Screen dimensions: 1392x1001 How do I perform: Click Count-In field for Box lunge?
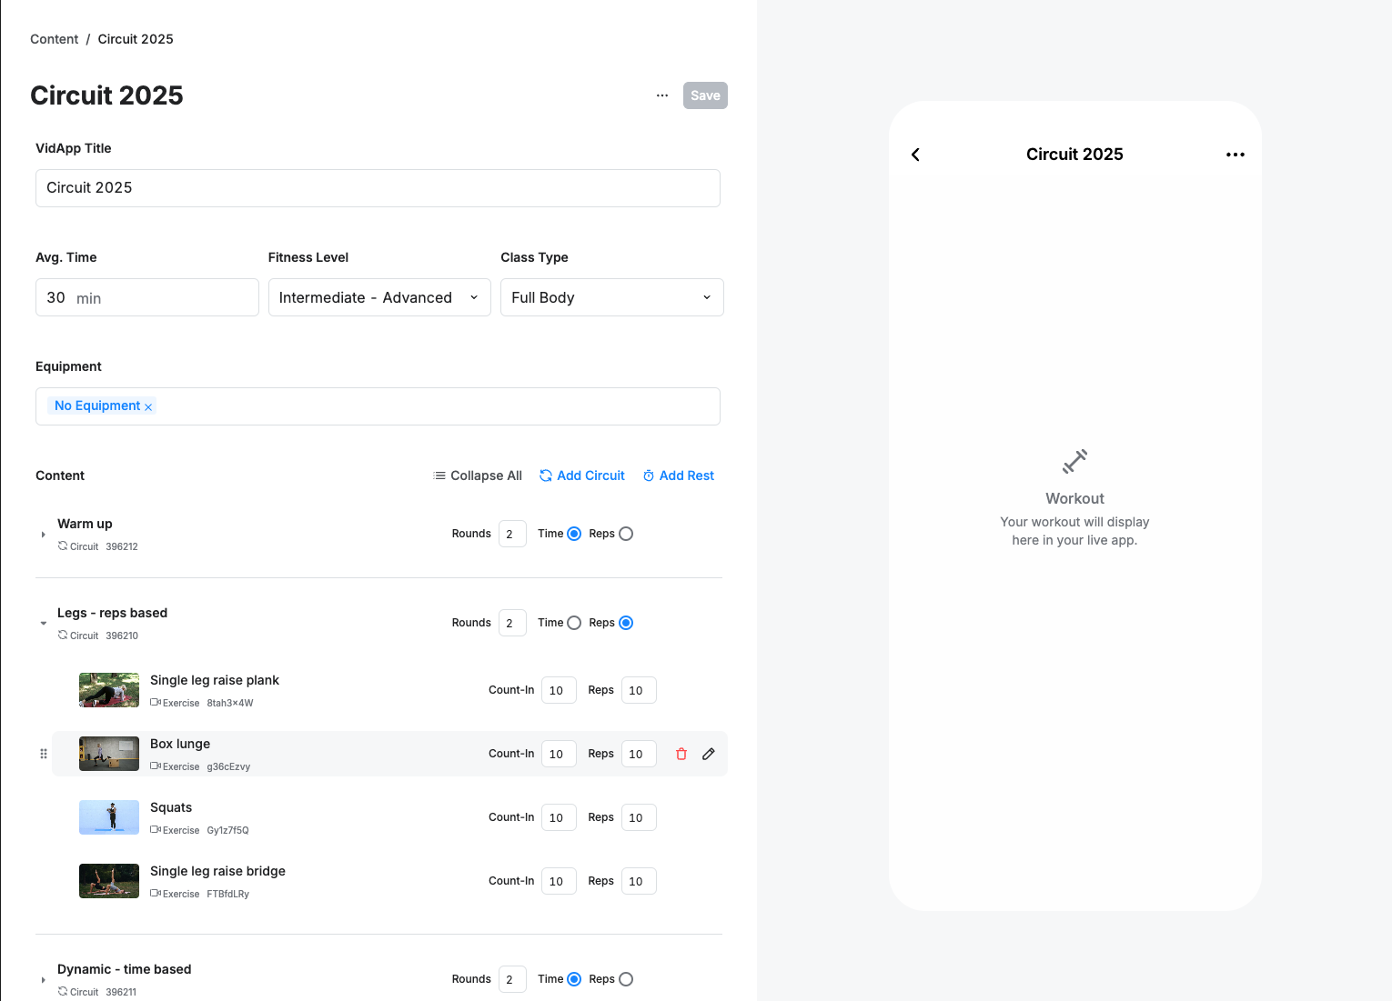(x=559, y=754)
